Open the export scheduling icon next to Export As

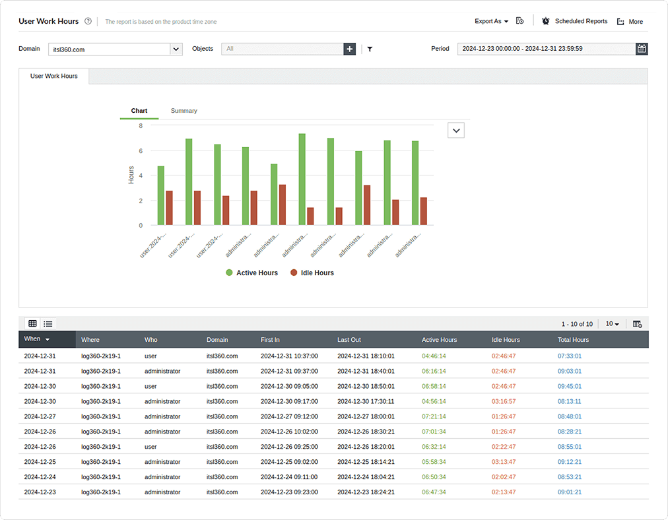click(520, 20)
